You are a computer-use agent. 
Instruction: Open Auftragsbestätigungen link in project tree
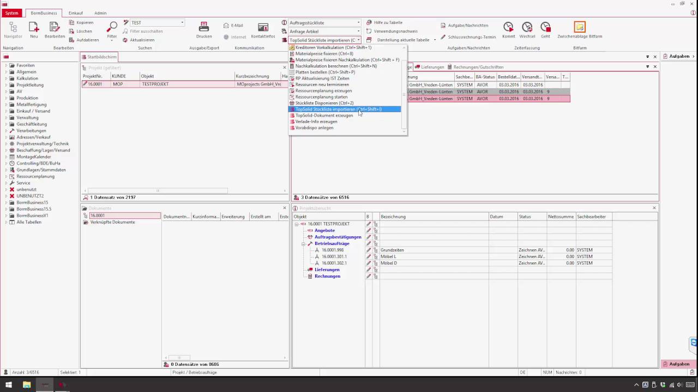(x=338, y=237)
